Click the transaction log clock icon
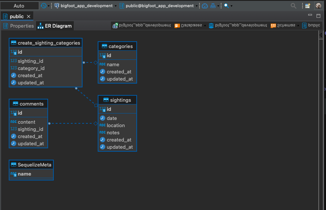This screenshot has height=210, width=326. pyautogui.click(x=44, y=6)
